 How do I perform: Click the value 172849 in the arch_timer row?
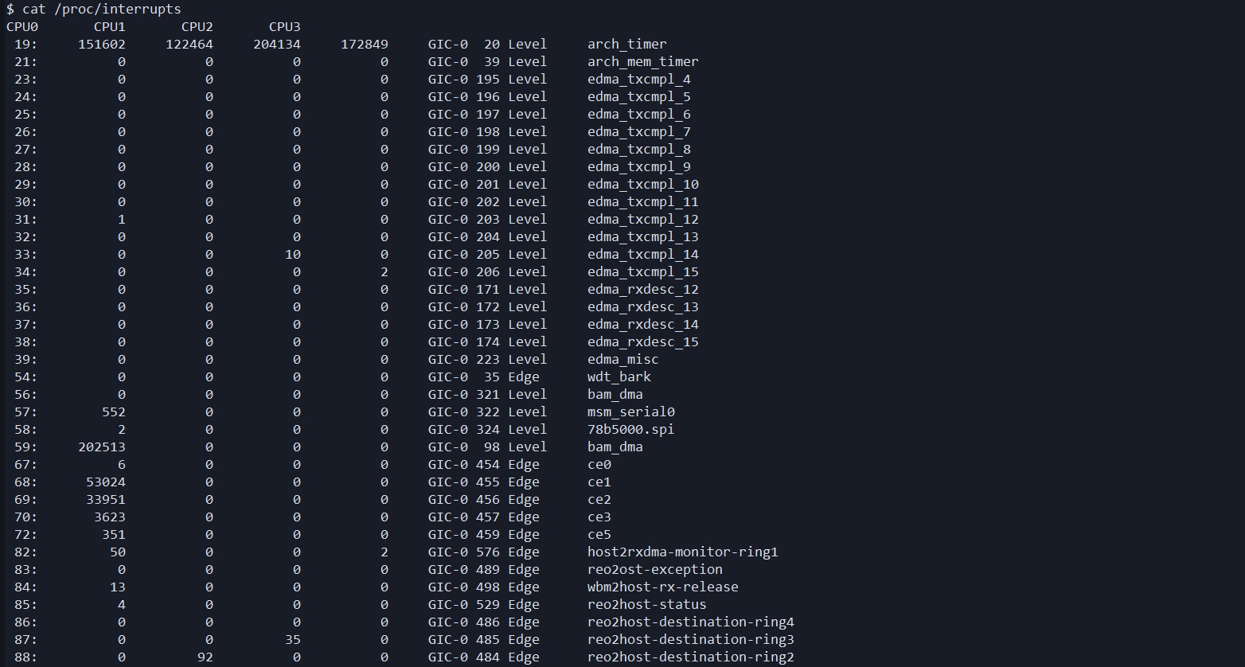365,45
